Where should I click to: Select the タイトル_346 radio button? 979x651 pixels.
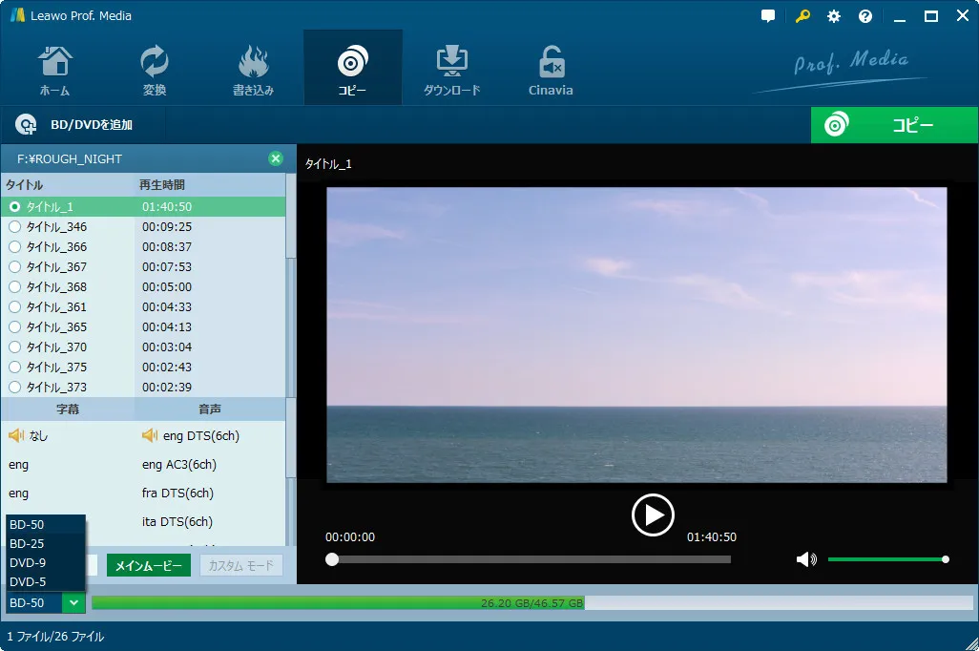pyautogui.click(x=15, y=227)
